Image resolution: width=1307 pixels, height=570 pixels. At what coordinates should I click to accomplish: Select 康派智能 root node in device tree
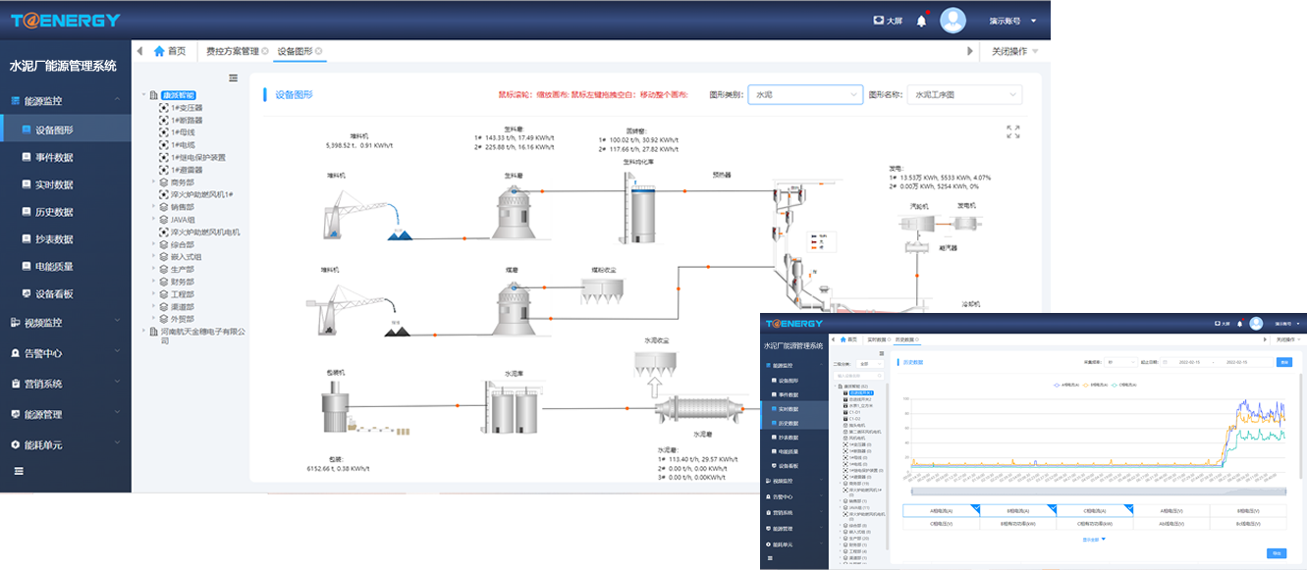click(x=178, y=95)
